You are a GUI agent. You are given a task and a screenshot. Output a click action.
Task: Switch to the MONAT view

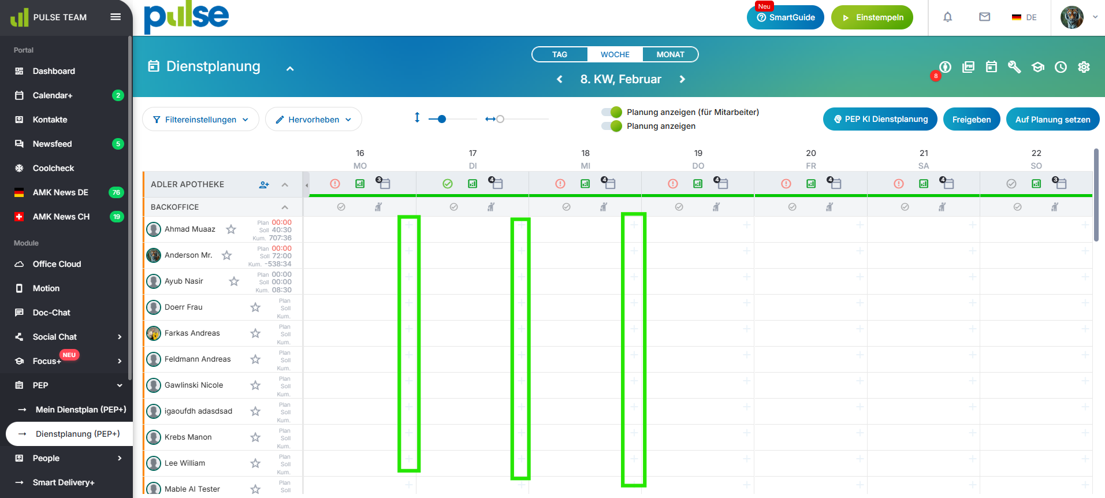click(671, 54)
